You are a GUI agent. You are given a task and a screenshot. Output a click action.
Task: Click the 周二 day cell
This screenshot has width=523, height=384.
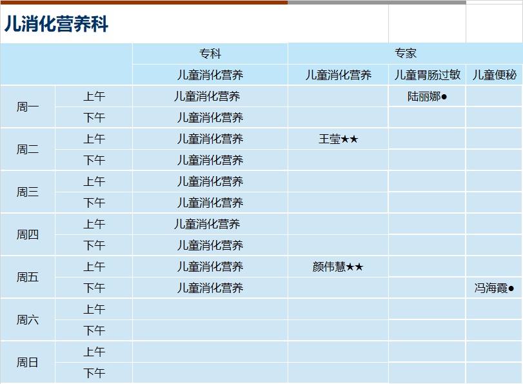click(28, 149)
